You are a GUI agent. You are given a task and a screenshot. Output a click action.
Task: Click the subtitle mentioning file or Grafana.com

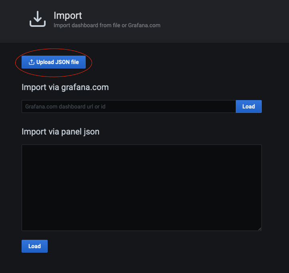(x=107, y=25)
